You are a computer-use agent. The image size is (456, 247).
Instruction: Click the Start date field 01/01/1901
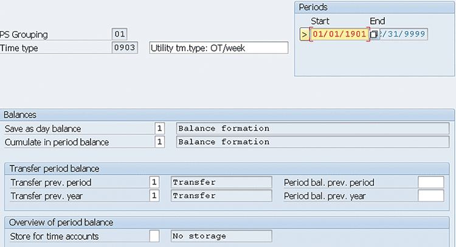(339, 35)
